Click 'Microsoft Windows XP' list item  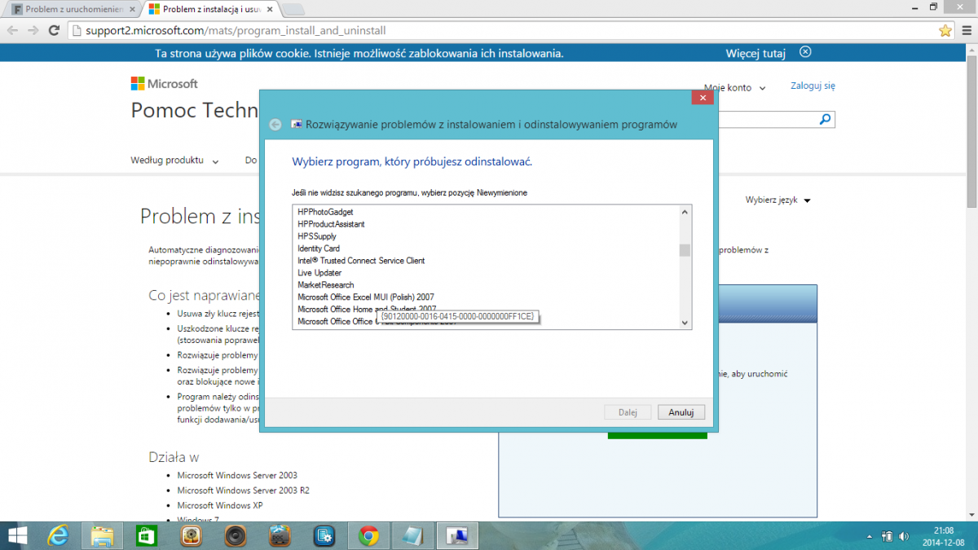pos(220,505)
